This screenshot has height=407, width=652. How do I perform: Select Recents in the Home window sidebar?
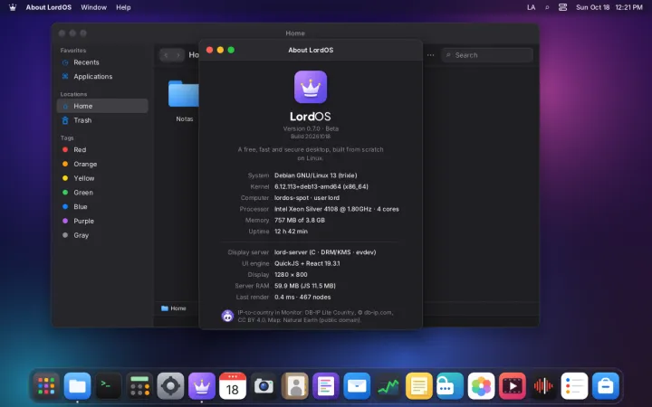click(102, 62)
